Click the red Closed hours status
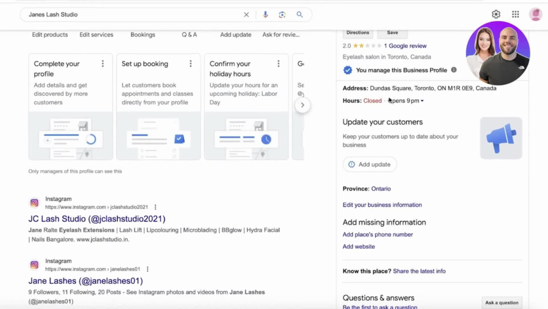Viewport: 548px width, 309px height. tap(372, 101)
